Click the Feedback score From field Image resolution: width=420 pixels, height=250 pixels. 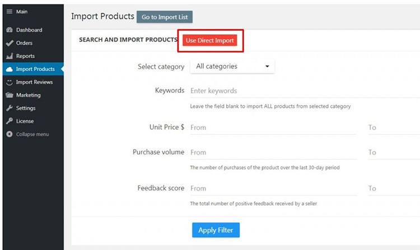pyautogui.click(x=273, y=188)
